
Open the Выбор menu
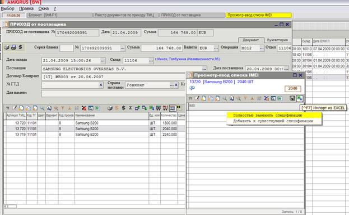point(8,8)
